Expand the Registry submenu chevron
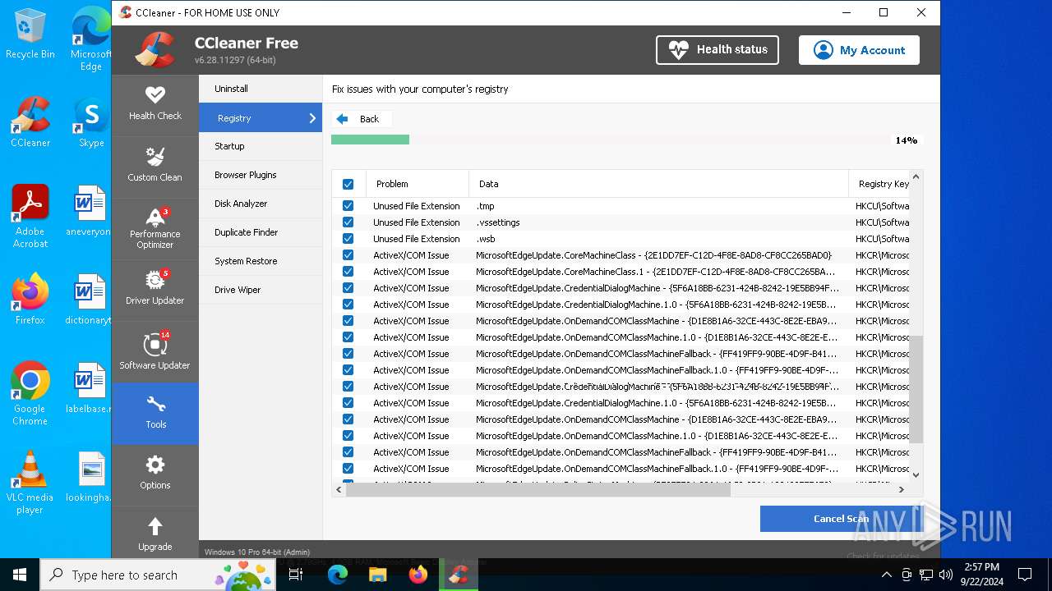1052x591 pixels. click(312, 118)
